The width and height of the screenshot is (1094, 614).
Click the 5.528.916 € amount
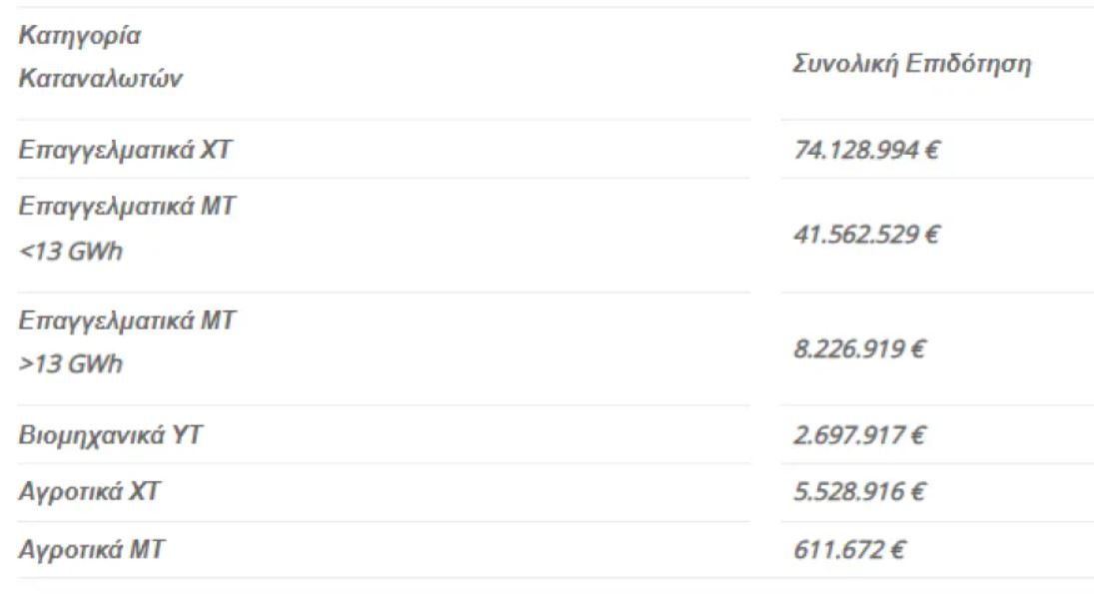click(x=859, y=492)
